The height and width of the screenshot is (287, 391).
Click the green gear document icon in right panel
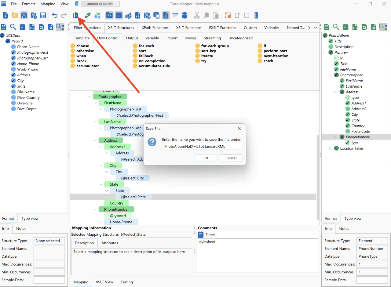click(x=374, y=27)
